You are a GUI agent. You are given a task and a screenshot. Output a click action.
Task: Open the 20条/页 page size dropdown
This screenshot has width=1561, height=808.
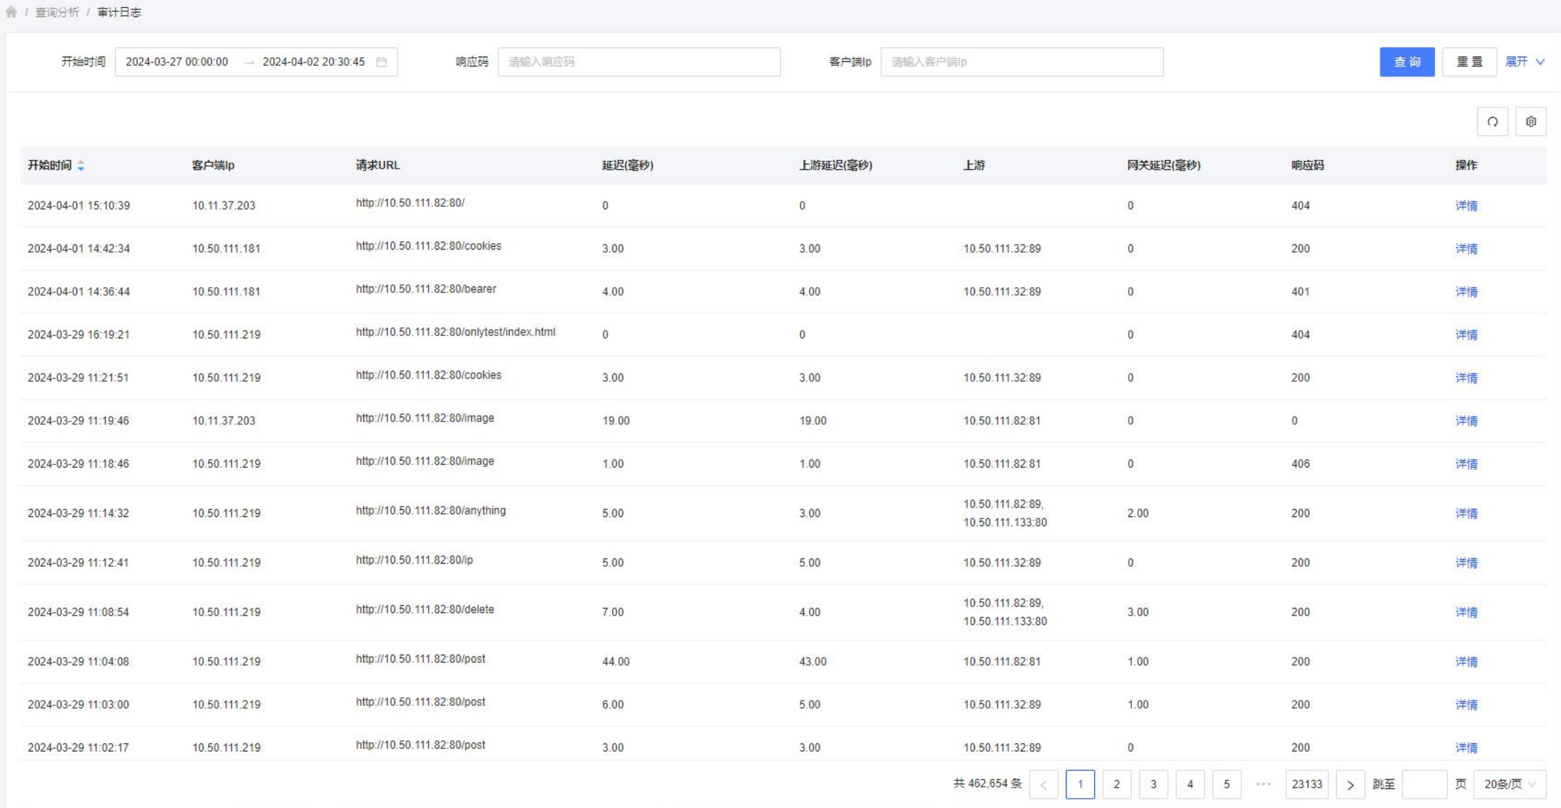coord(1510,784)
